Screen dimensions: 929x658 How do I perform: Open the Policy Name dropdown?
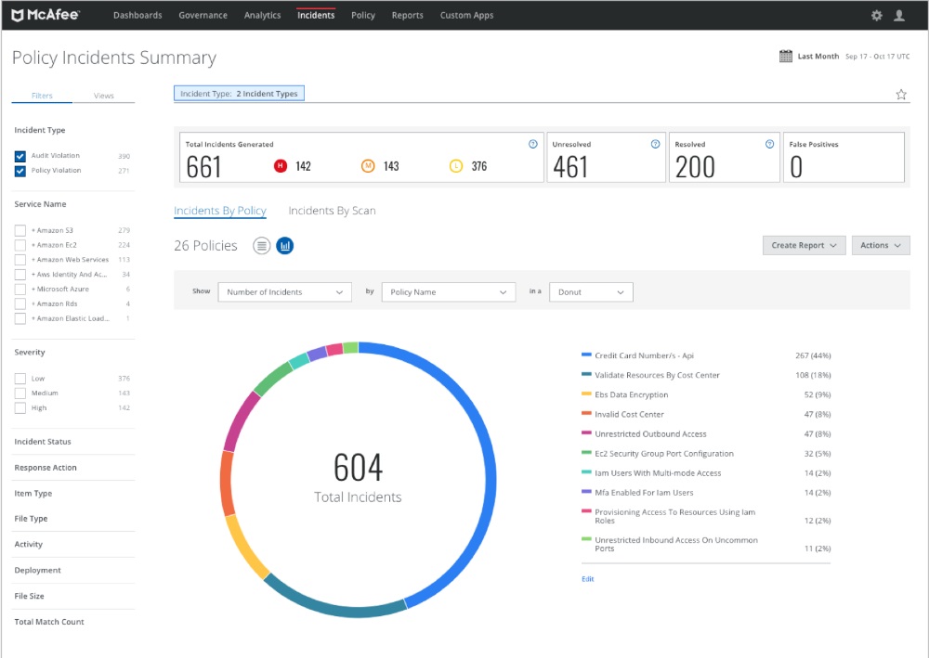pyautogui.click(x=449, y=291)
